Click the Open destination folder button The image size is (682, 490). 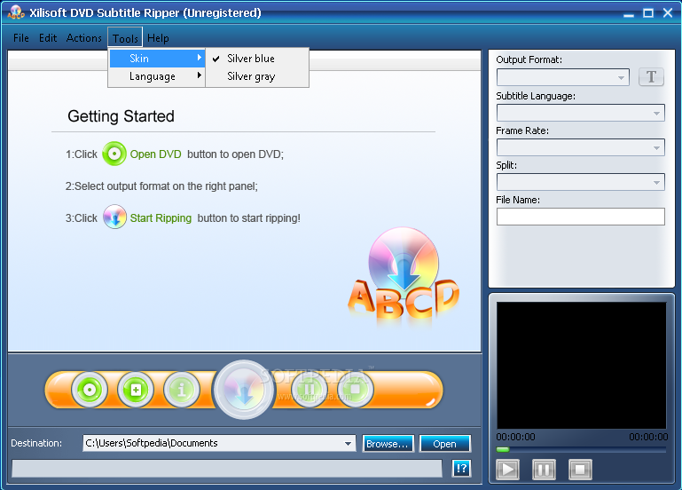pyautogui.click(x=445, y=444)
